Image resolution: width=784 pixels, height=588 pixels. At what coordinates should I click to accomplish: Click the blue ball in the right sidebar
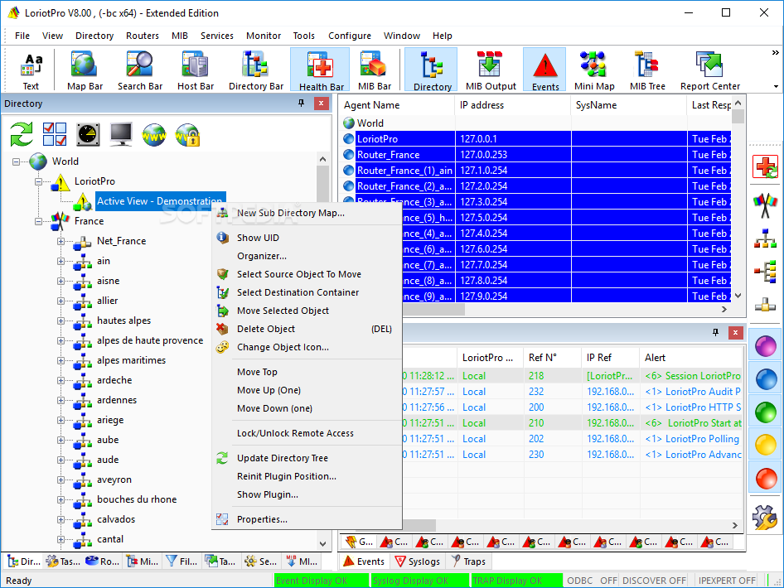point(765,379)
